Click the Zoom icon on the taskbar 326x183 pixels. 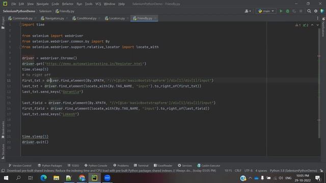click(x=107, y=178)
